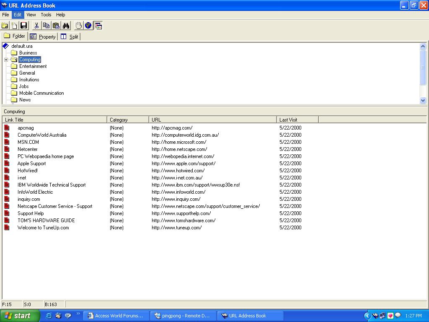Screen dimensions: 429x322
Task: Select the Netcenter link title
Action: pyautogui.click(x=27, y=149)
